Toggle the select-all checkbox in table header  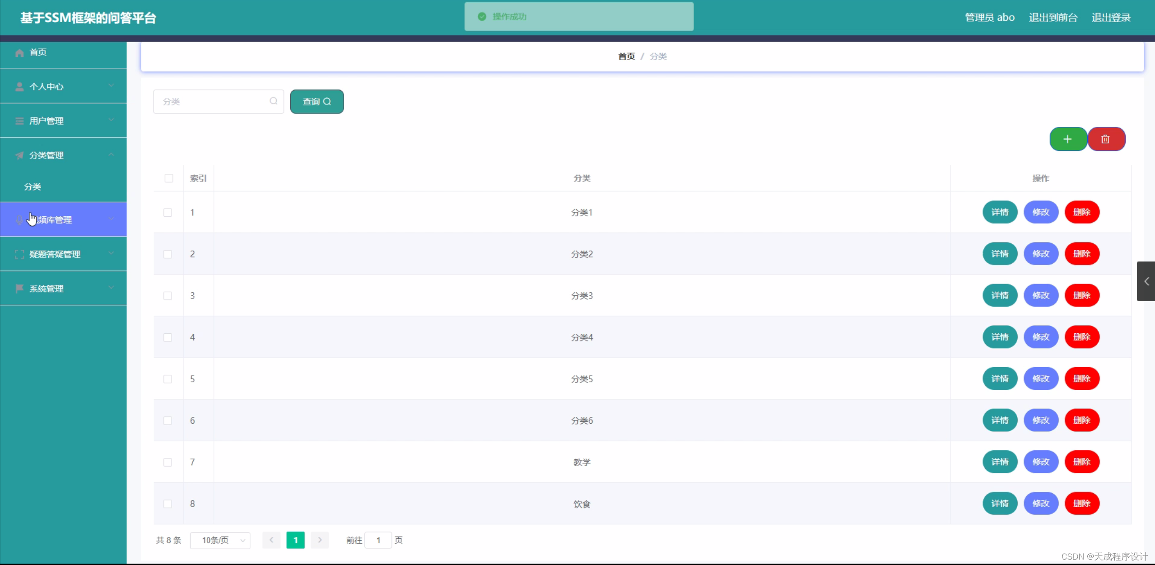pyautogui.click(x=169, y=178)
